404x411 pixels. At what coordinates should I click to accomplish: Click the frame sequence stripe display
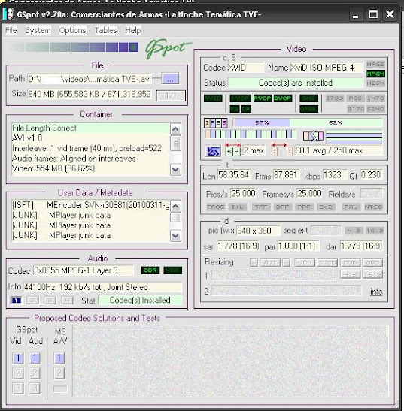coord(250,134)
